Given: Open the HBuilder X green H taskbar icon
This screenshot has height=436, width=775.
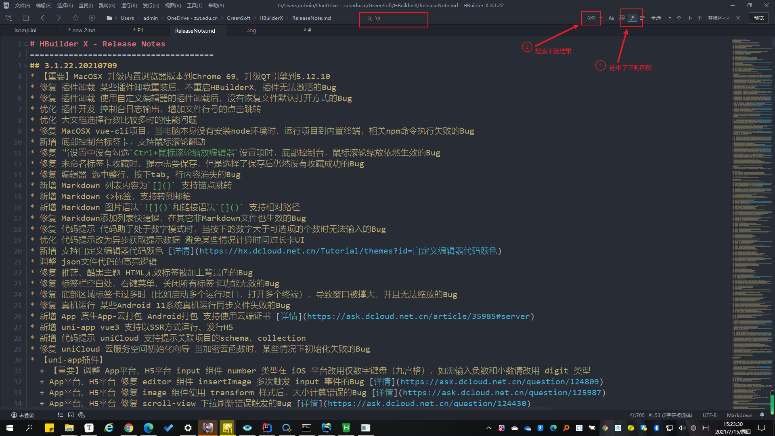Looking at the screenshot, I should point(346,428).
